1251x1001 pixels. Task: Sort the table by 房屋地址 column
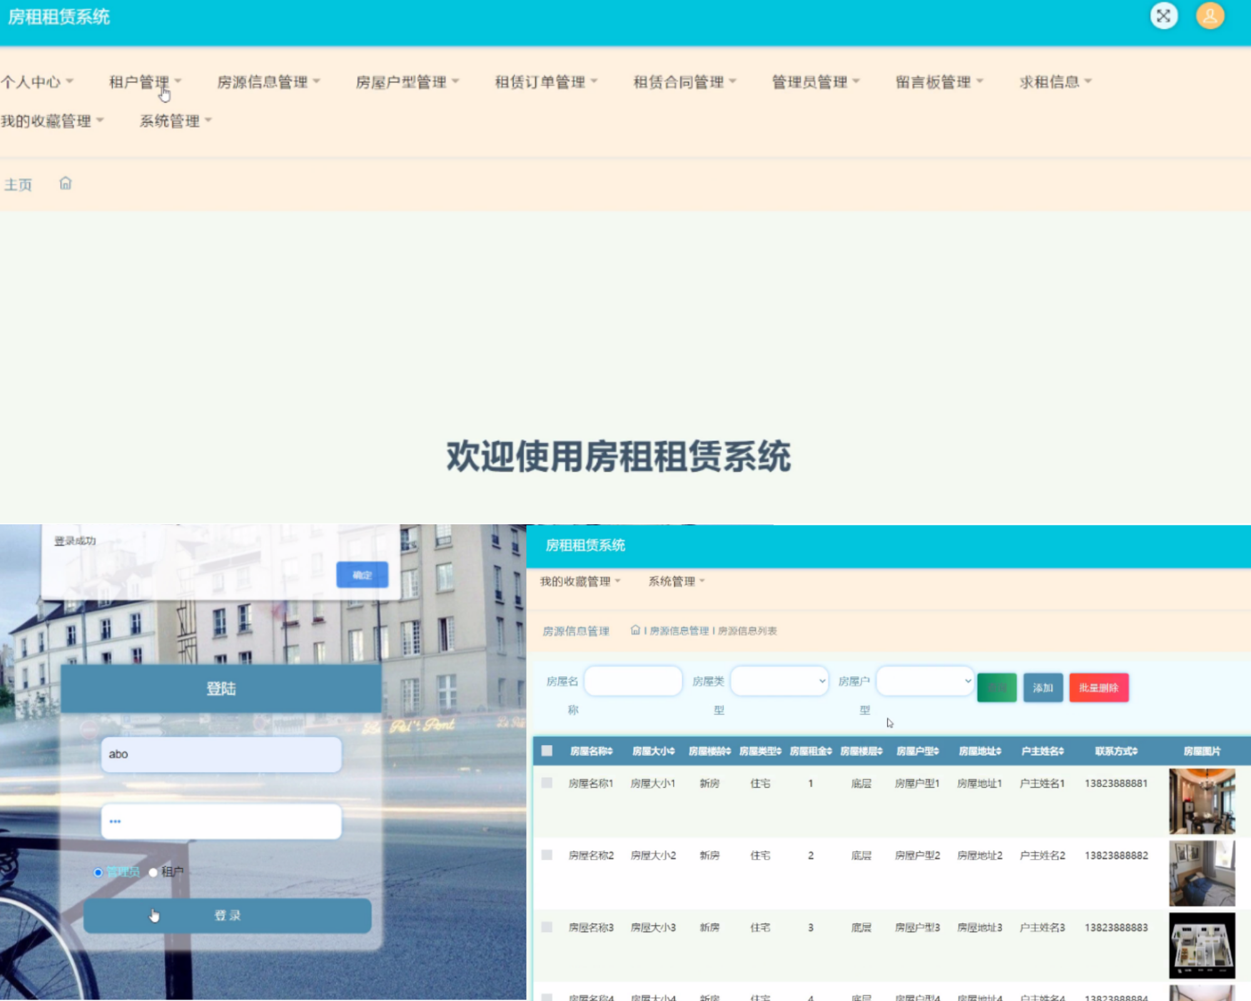[980, 751]
